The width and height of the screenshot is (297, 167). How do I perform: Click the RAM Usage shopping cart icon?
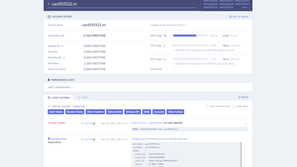[x=165, y=36]
